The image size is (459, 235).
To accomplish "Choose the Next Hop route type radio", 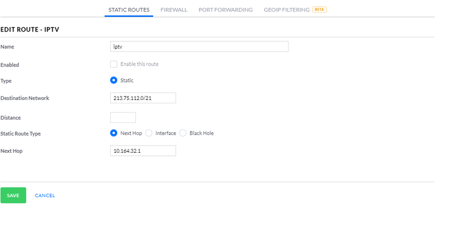I will pos(114,133).
